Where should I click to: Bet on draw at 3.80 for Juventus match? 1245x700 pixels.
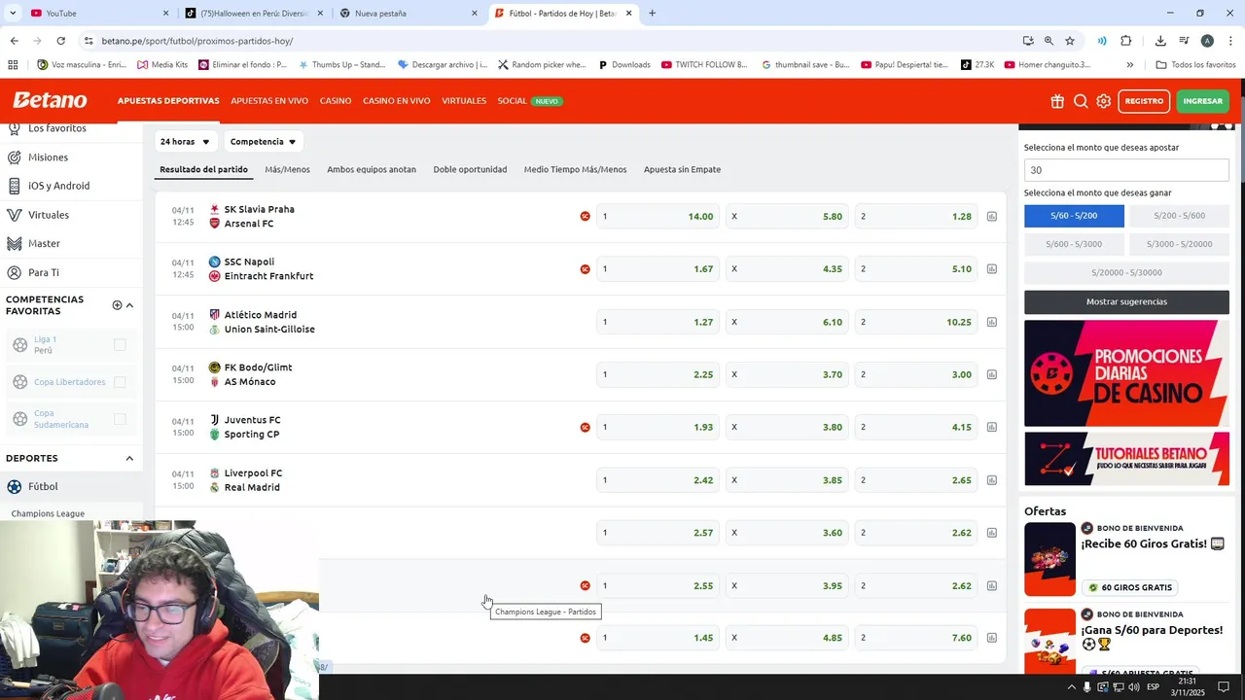tap(787, 427)
